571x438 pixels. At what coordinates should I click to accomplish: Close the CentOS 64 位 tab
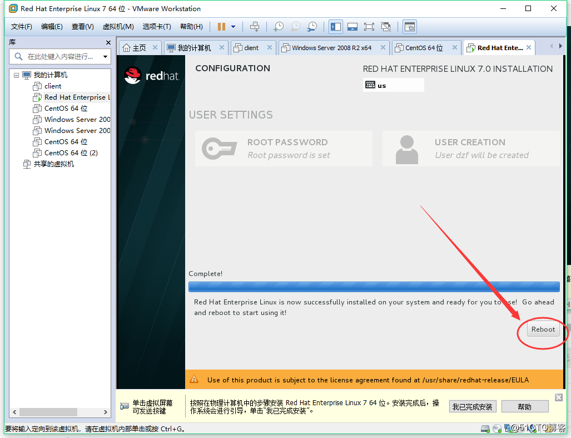(455, 47)
